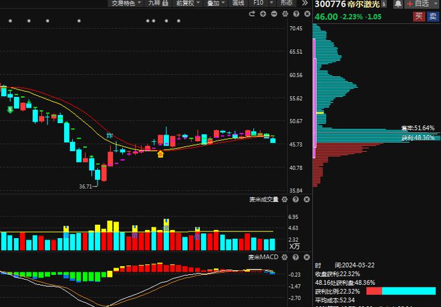Viewport: 441px width, 307px height.
Task: Close the 麦米成交量 panel
Action: 307,199
